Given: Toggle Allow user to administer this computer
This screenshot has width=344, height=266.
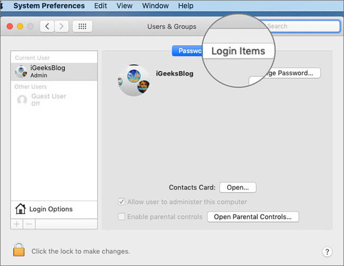Looking at the screenshot, I should coord(122,202).
